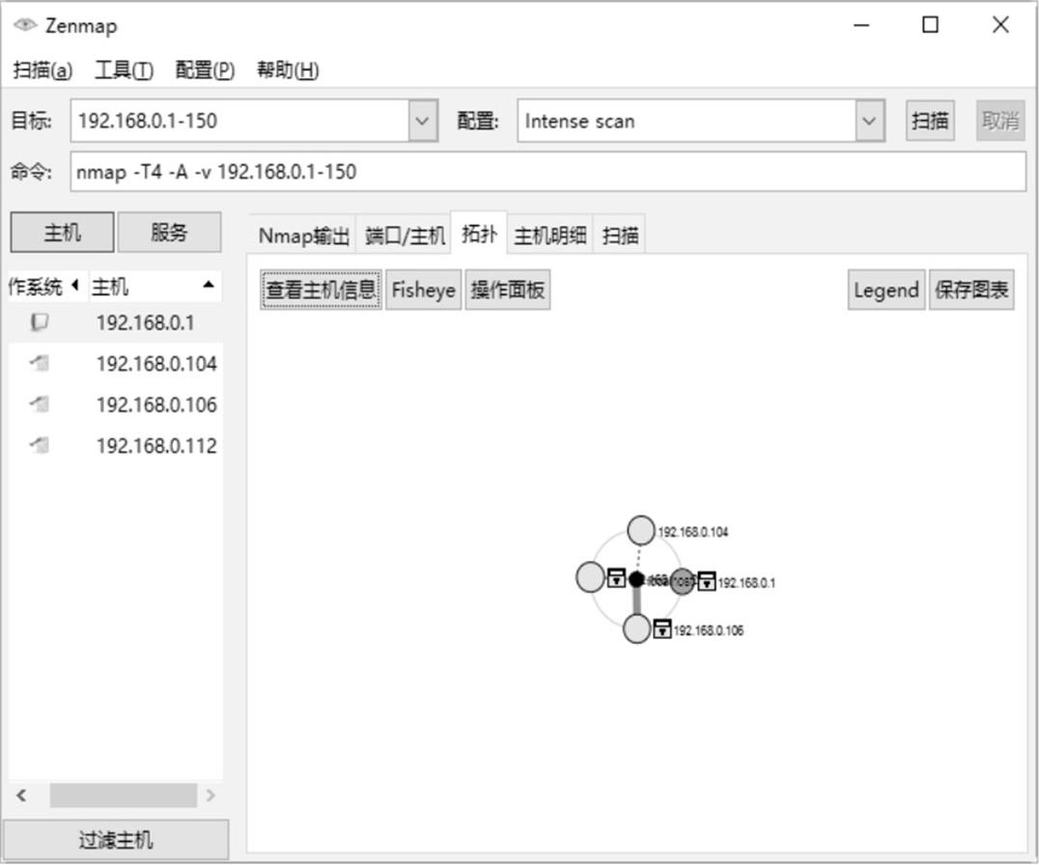Click the OS icon for host 192.168.0.106

pos(39,404)
